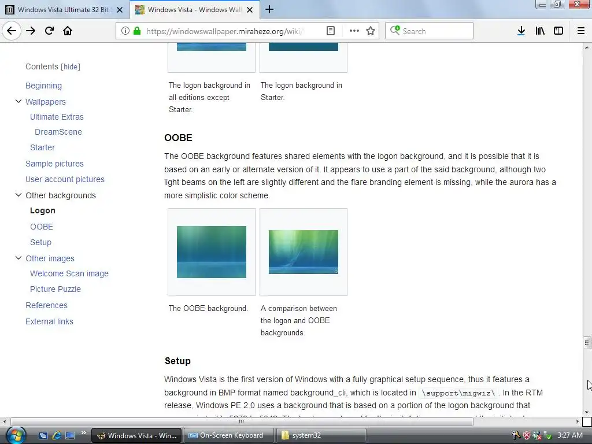Screen dimensions: 592x444
Task: Open page actions three-dot menu
Action: (354, 31)
